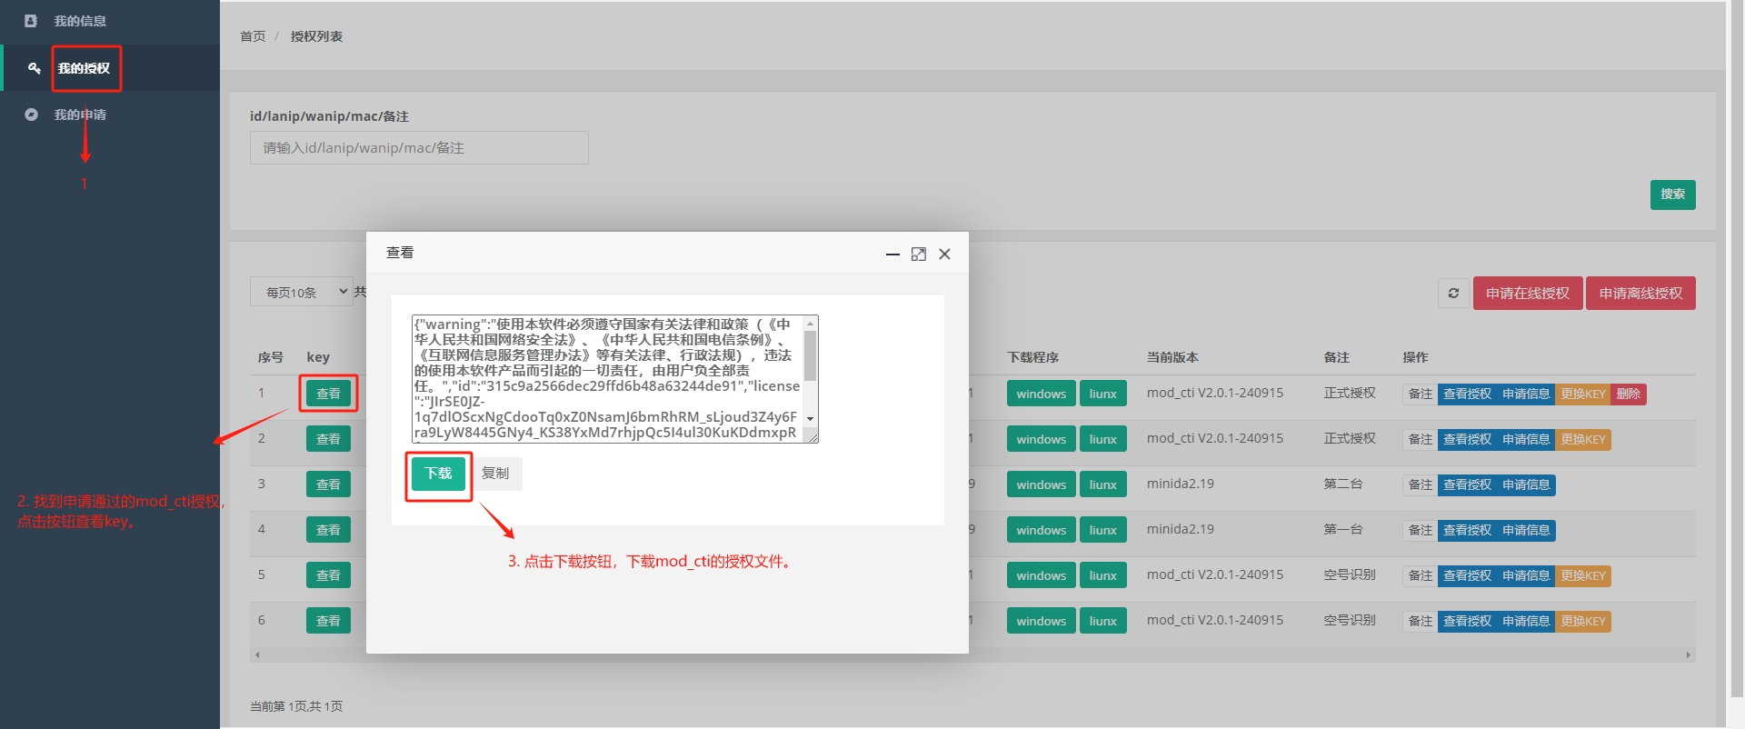Click the refresh icon button
The width and height of the screenshot is (1745, 729).
point(1453,293)
